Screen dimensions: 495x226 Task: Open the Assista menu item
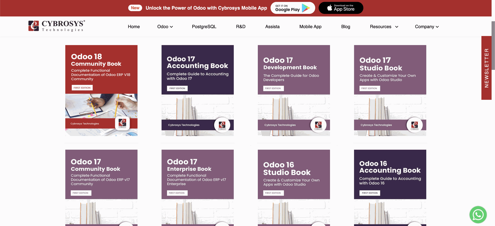tap(272, 27)
